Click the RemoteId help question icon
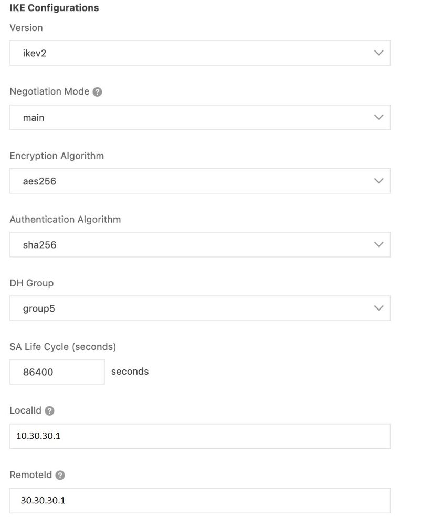432x525 pixels. pos(60,476)
